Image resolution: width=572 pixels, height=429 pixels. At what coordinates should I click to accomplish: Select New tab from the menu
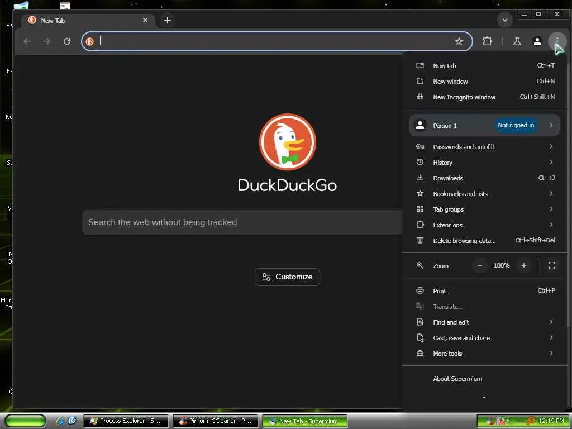(x=485, y=66)
